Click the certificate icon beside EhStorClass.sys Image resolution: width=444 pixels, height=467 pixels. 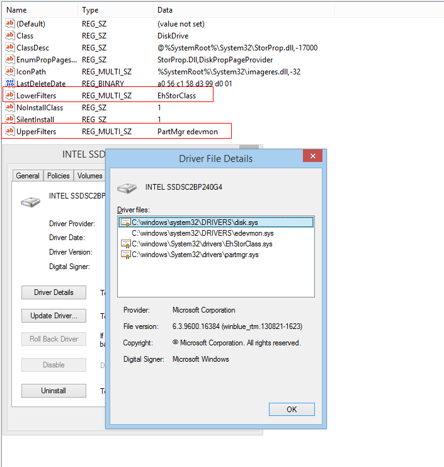coord(125,244)
